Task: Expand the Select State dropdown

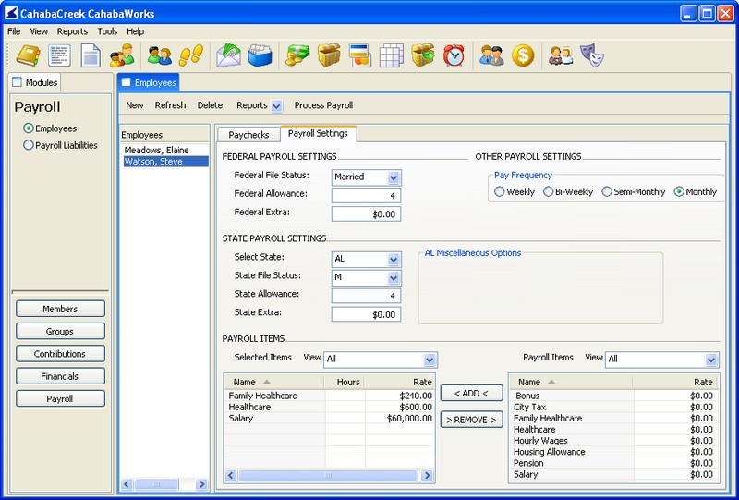Action: (x=394, y=260)
